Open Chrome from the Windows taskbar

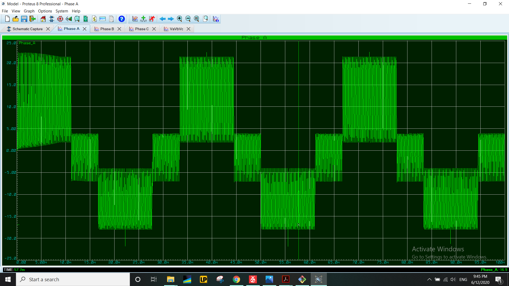(236, 279)
